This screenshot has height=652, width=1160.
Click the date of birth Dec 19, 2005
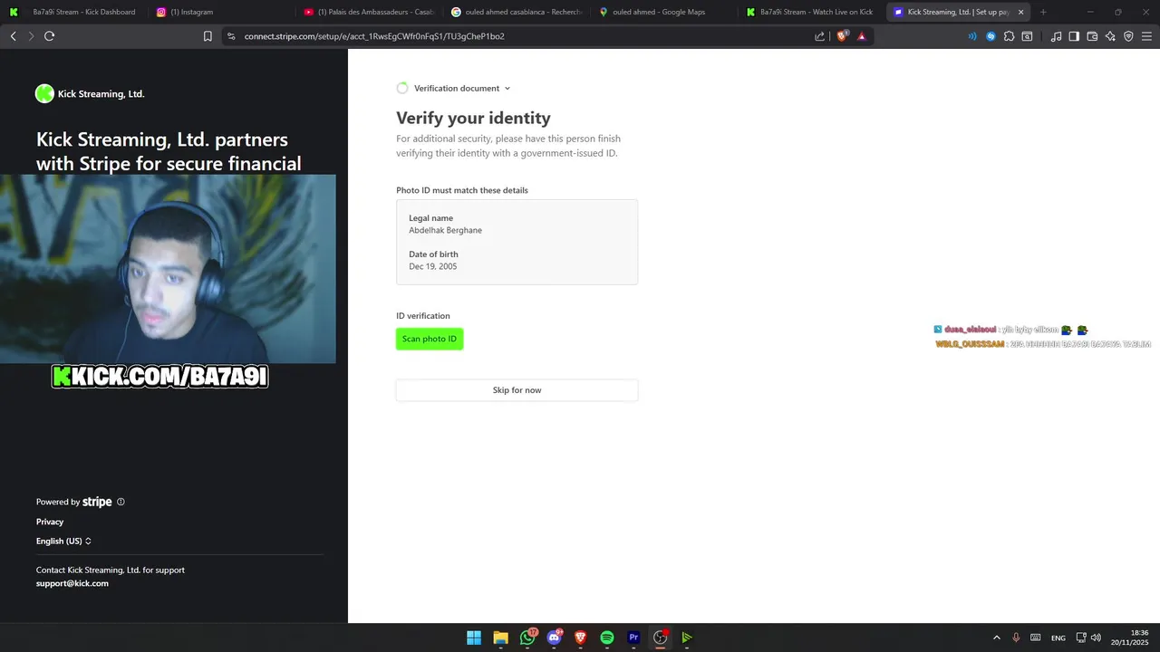pyautogui.click(x=432, y=266)
